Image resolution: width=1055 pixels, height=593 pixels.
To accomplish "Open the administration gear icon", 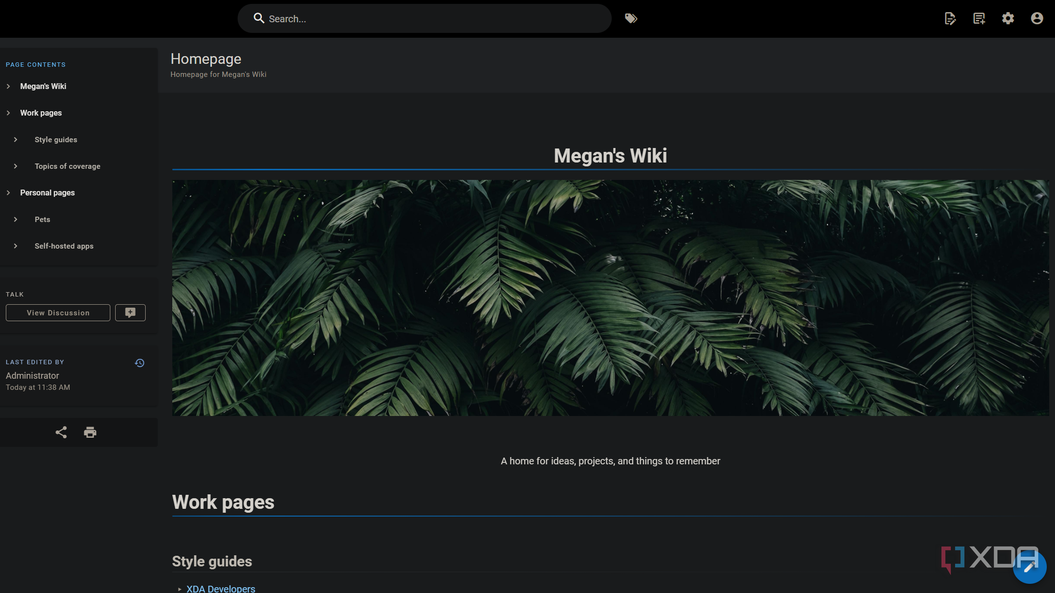I will point(1008,18).
